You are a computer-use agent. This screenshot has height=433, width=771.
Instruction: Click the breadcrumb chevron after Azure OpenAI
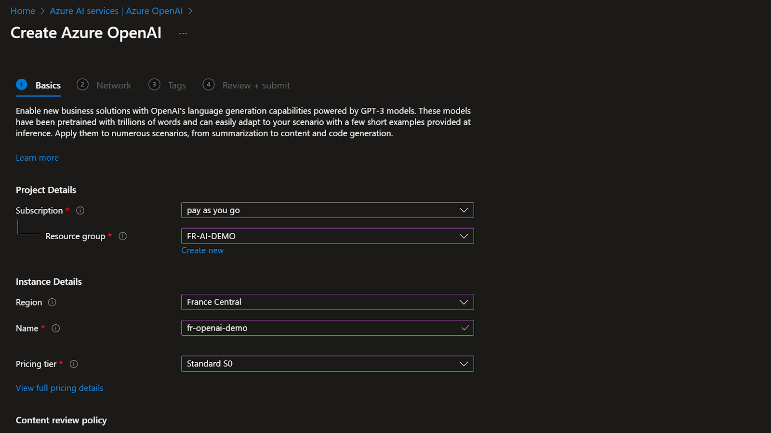[190, 11]
